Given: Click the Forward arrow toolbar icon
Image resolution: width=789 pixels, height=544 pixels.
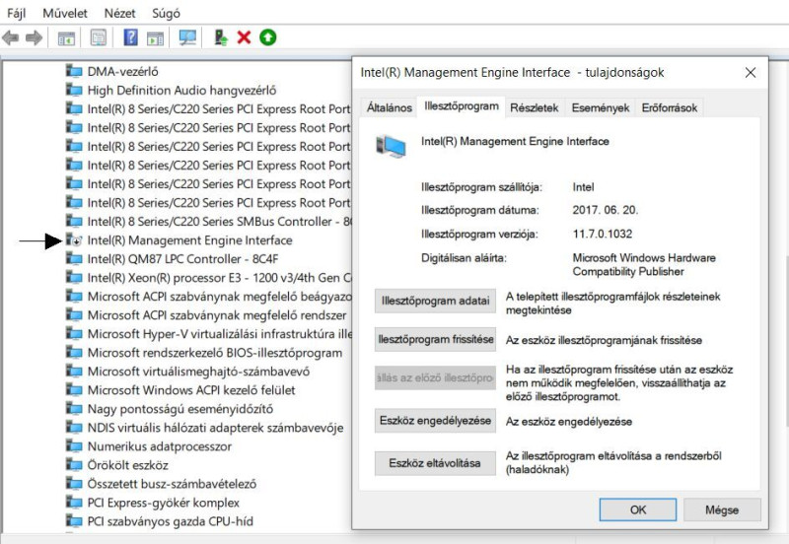Looking at the screenshot, I should [x=34, y=37].
